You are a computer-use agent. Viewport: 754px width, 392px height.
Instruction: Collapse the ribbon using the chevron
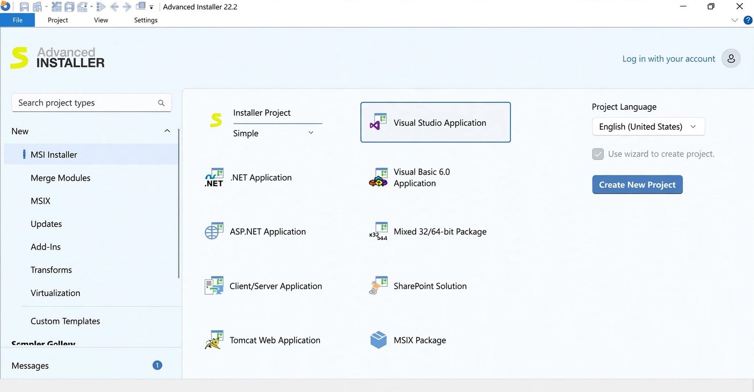pos(734,20)
